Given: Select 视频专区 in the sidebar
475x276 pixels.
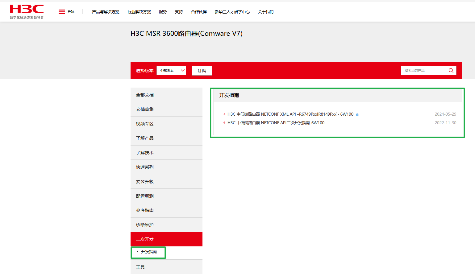Looking at the screenshot, I should (166, 124).
